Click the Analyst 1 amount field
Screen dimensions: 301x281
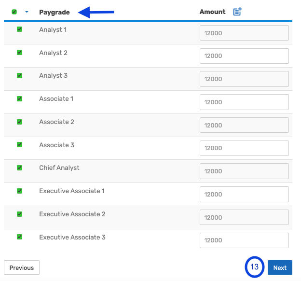coord(244,33)
